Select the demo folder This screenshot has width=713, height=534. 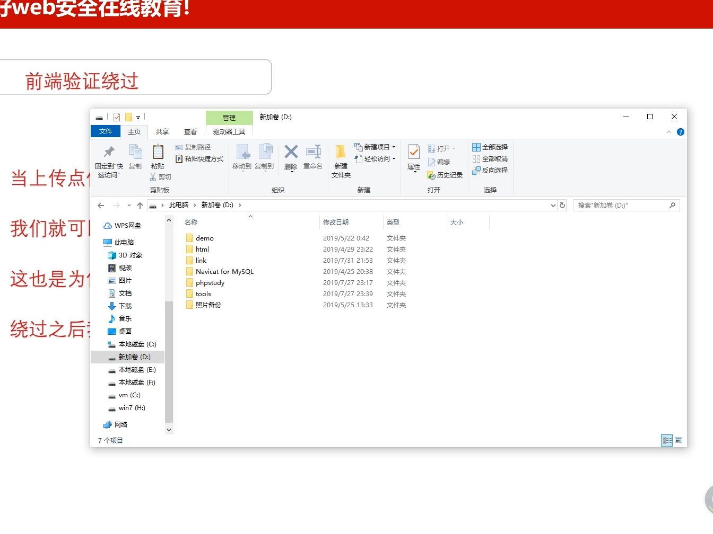(x=199, y=238)
